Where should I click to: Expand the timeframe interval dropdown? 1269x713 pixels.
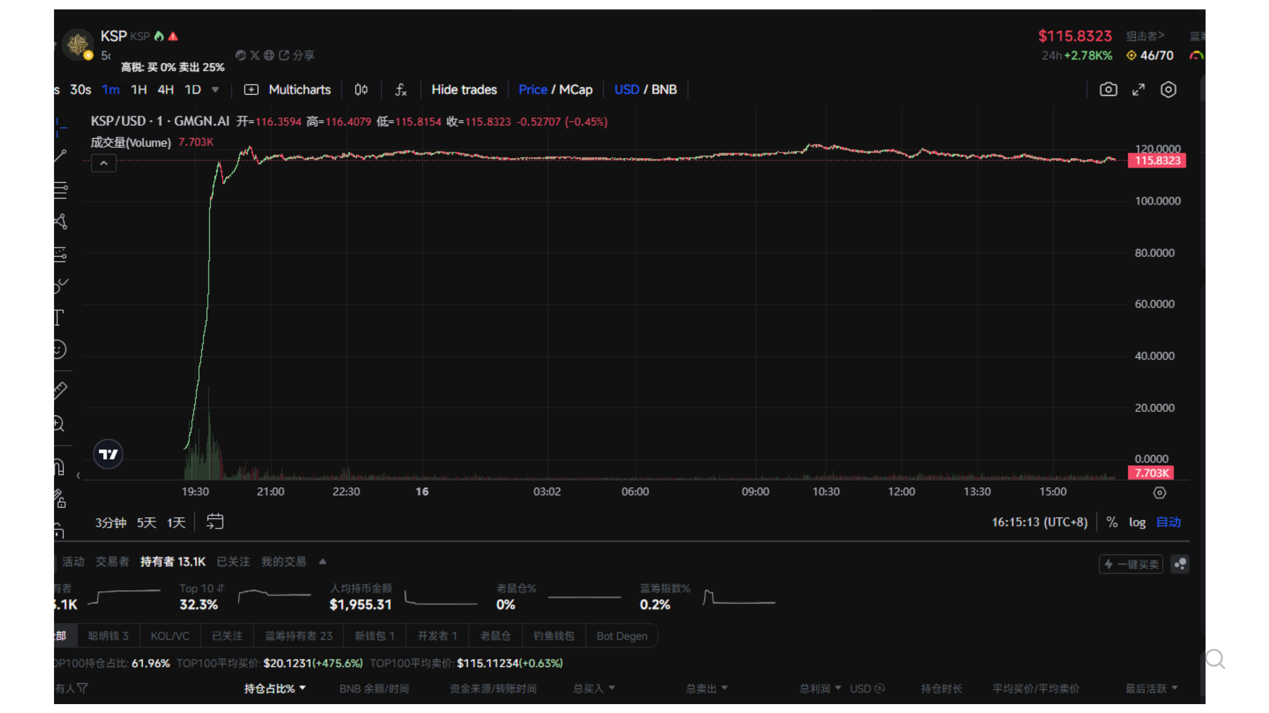[x=215, y=90]
